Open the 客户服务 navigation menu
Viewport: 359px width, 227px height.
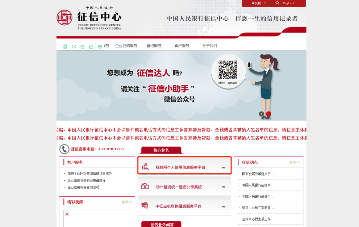(x=182, y=46)
